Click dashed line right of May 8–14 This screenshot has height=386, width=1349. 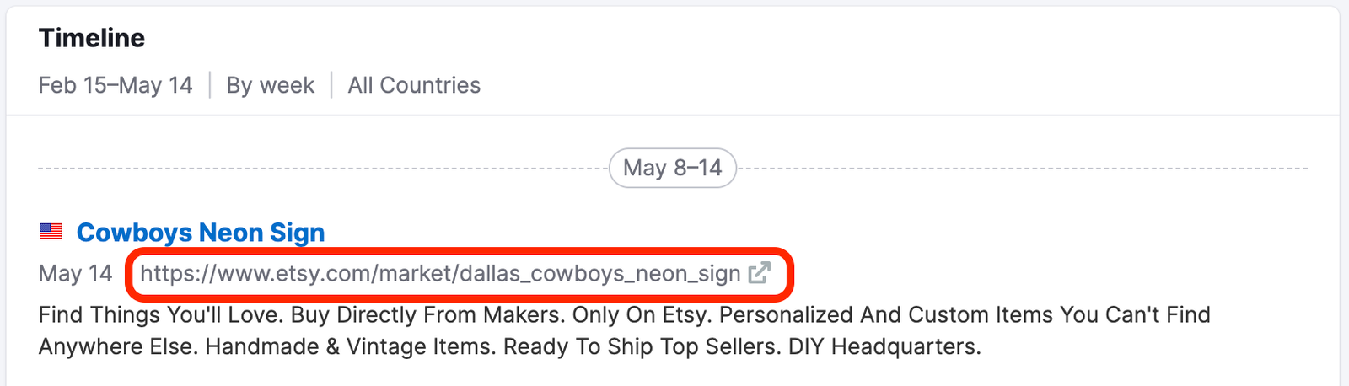coord(1020,169)
